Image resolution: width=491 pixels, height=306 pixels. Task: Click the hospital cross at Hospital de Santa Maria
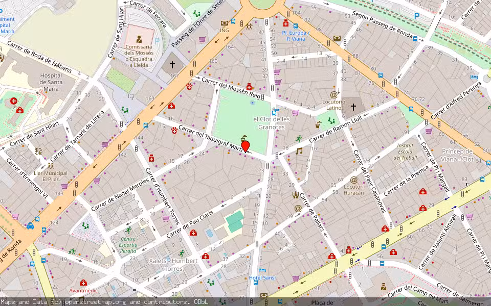[13, 100]
